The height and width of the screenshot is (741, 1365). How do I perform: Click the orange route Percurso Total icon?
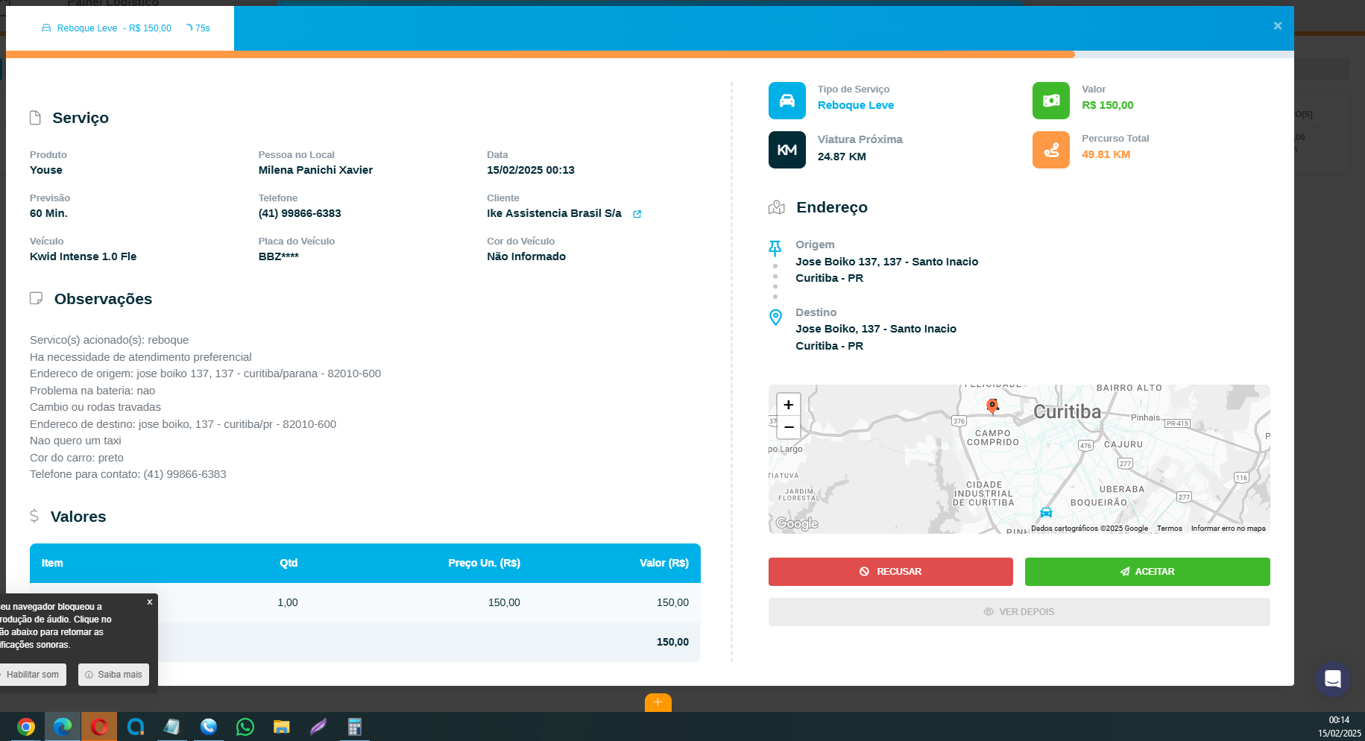tap(1051, 150)
